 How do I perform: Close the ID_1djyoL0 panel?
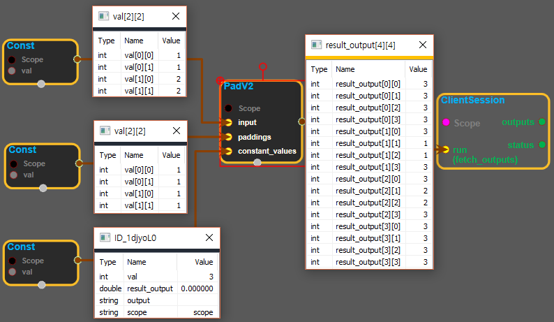pyautogui.click(x=209, y=237)
